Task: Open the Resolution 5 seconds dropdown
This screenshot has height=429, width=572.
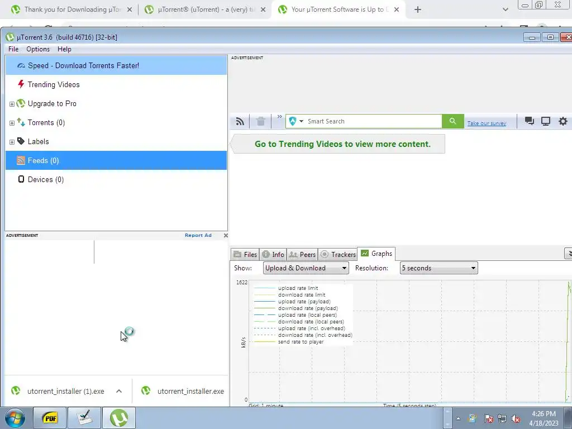Action: [x=439, y=268]
